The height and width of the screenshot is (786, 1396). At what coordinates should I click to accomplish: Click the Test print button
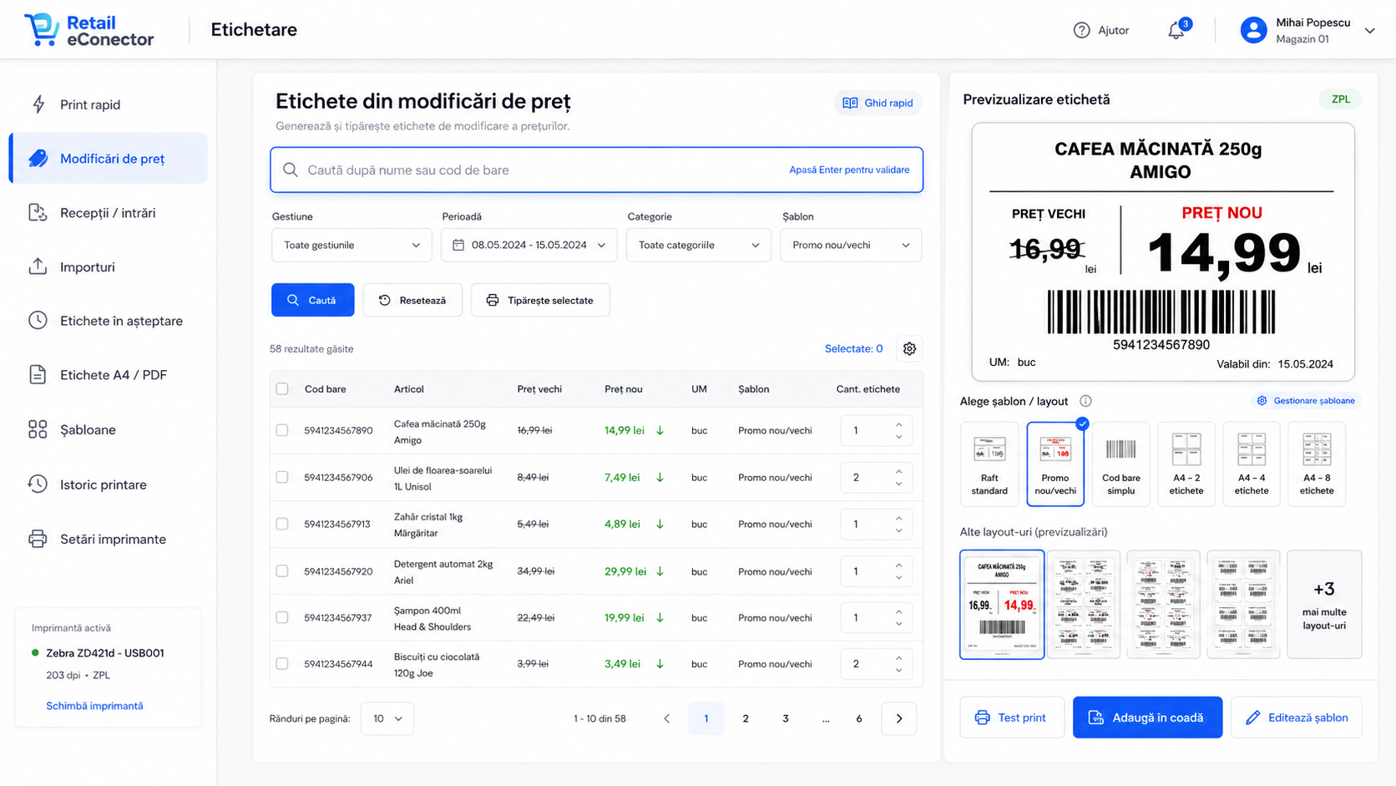pyautogui.click(x=1011, y=718)
